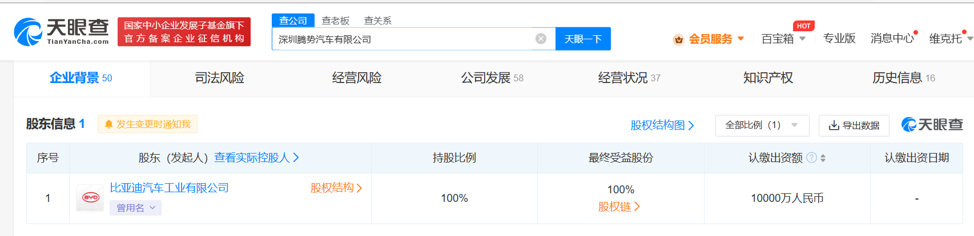The height and width of the screenshot is (236, 974).
Task: Switch to the 司法风险 tab
Action: (x=220, y=78)
